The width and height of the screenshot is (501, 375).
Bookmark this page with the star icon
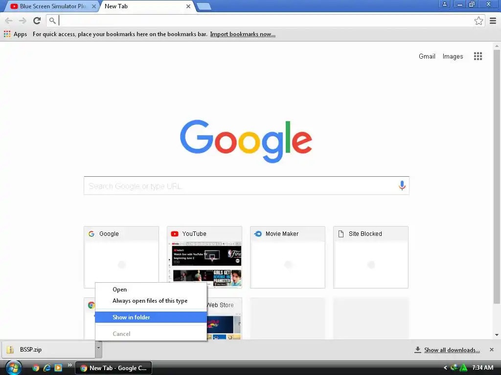coord(478,21)
